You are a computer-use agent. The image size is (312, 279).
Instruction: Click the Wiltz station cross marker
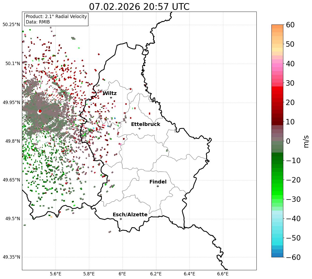pos(111,98)
